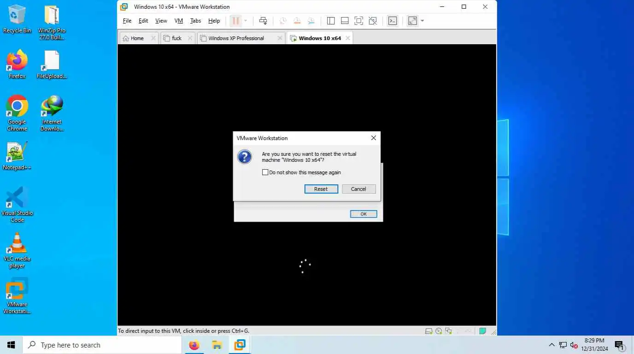This screenshot has height=354, width=634.
Task: Open the View menu
Action: click(161, 21)
